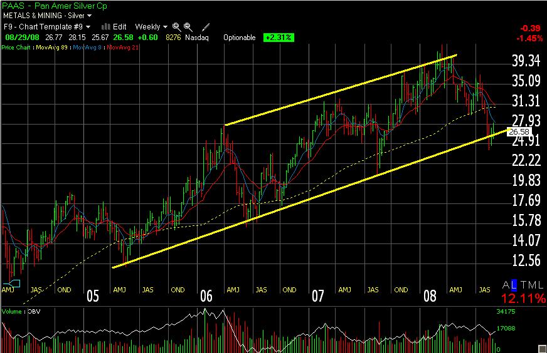Click the 19.83 price scale label
The width and height of the screenshot is (547, 353).
(526, 180)
